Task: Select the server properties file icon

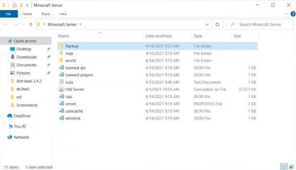Action: click(61, 104)
